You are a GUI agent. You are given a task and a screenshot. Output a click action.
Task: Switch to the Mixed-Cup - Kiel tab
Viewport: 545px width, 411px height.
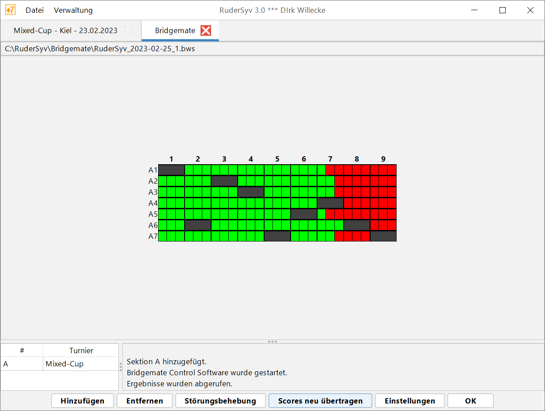pyautogui.click(x=65, y=30)
